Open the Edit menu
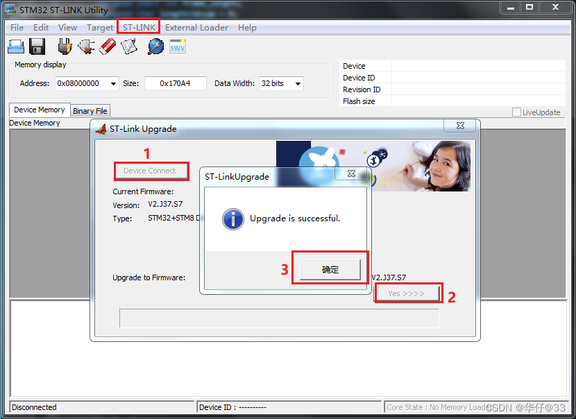This screenshot has width=576, height=419. coord(41,28)
